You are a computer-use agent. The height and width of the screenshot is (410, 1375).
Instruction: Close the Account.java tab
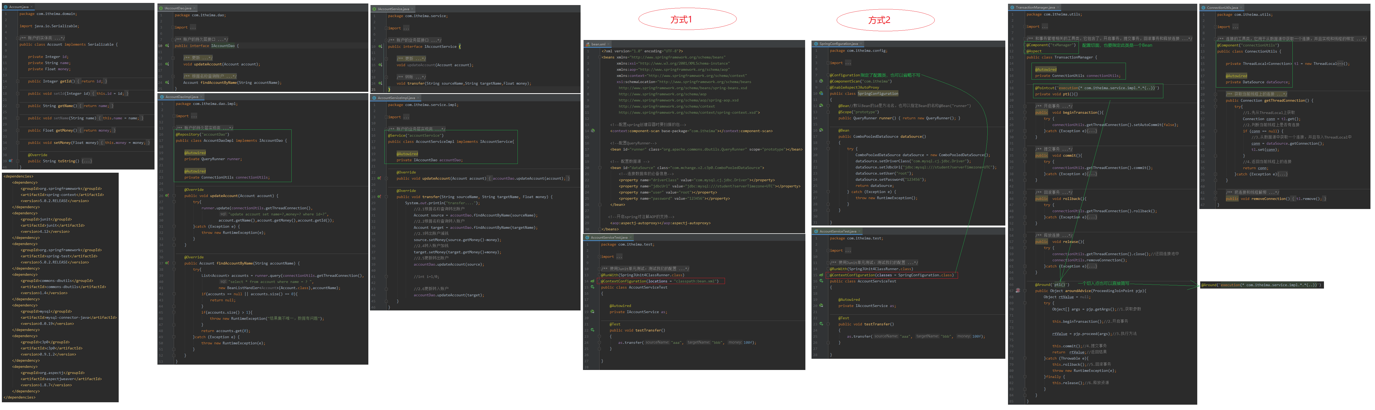tap(32, 7)
